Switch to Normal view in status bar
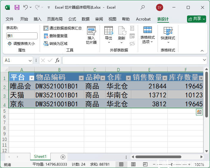 [121, 164]
